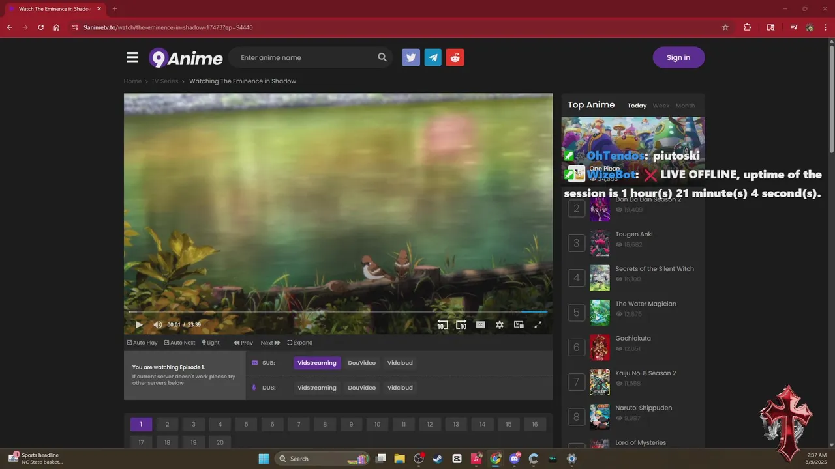
Task: Open the hamburger menu beside the 9Anime logo
Action: pos(132,57)
